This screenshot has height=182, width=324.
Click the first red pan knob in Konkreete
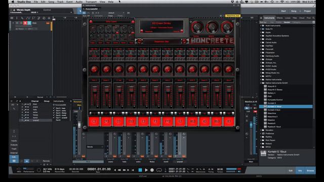point(94,70)
